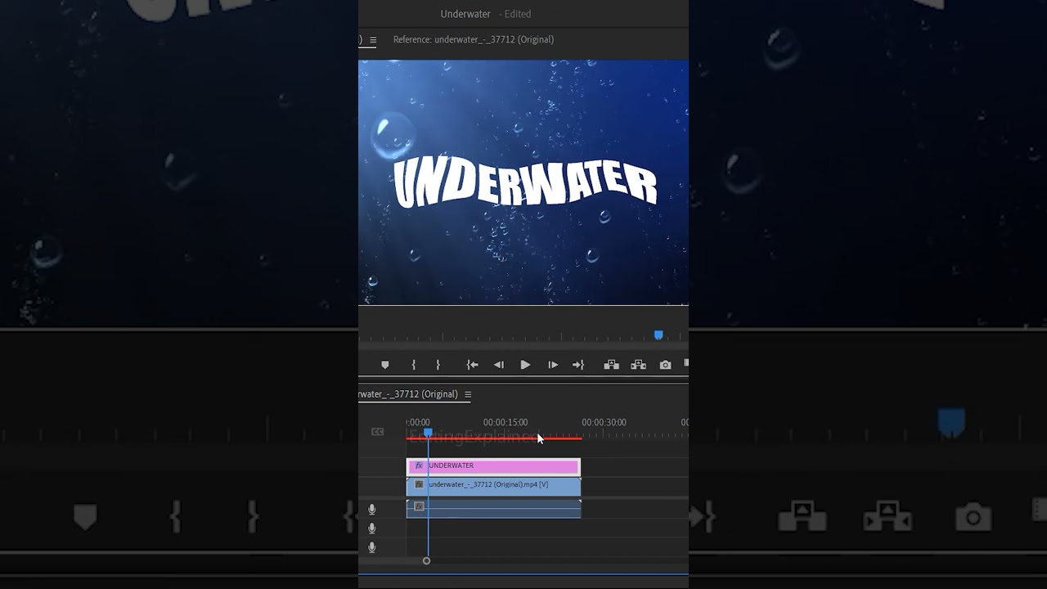Step forward one frame
The height and width of the screenshot is (589, 1047).
coord(553,365)
